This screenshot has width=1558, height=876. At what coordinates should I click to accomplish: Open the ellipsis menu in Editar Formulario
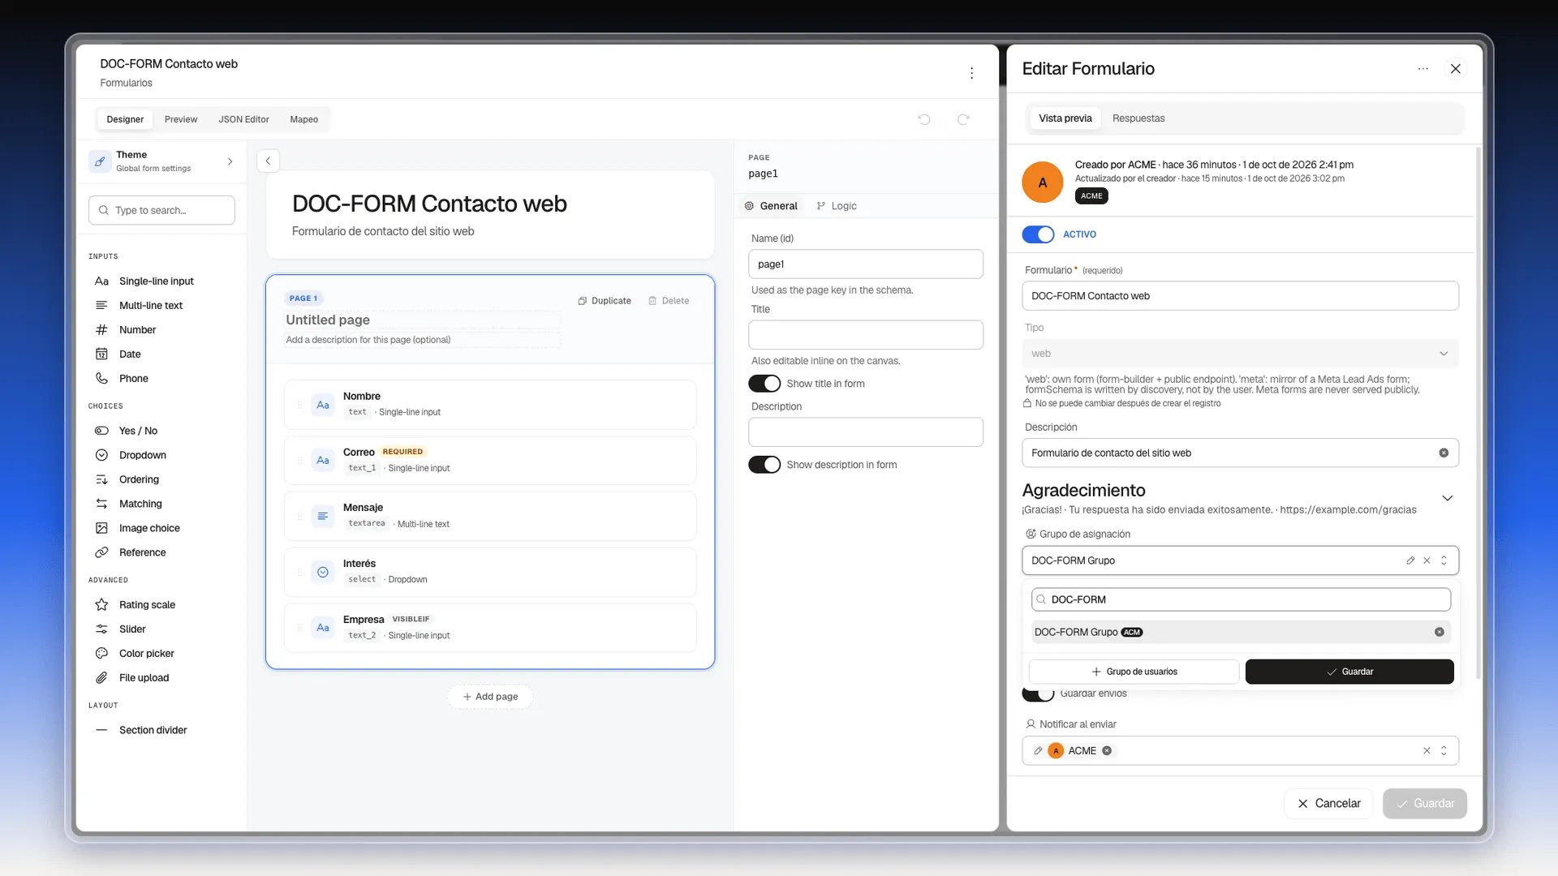coord(1422,69)
